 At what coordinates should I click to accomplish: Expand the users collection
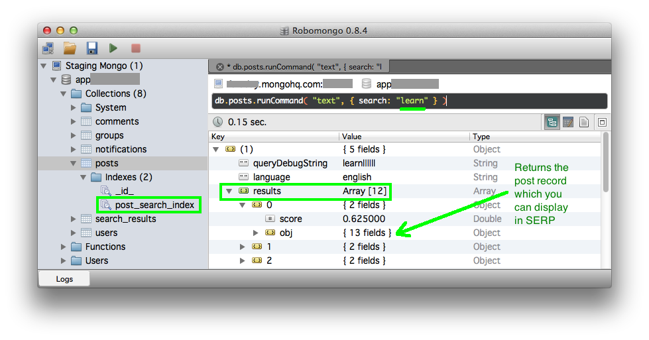74,233
